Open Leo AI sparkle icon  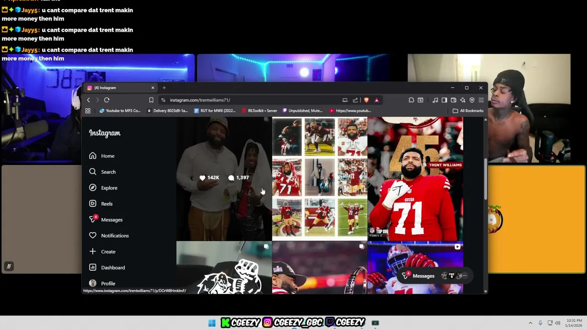[463, 100]
